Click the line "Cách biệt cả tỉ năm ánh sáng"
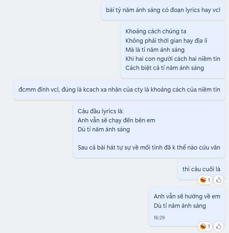The image size is (229, 233). 165,68
